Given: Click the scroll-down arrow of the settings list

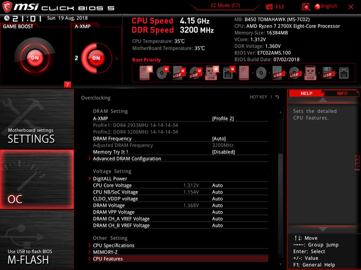Looking at the screenshot, I should (x=280, y=264).
